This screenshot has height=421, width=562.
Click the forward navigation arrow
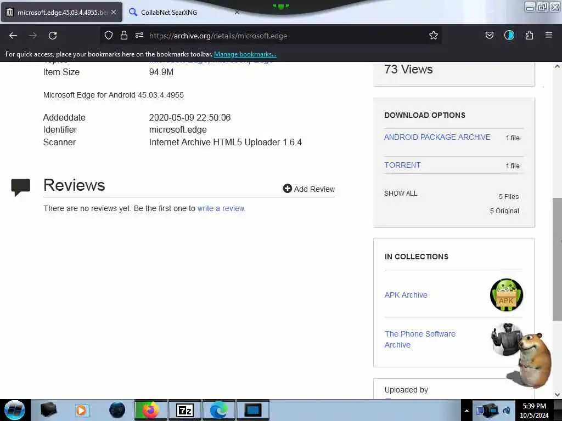click(33, 36)
